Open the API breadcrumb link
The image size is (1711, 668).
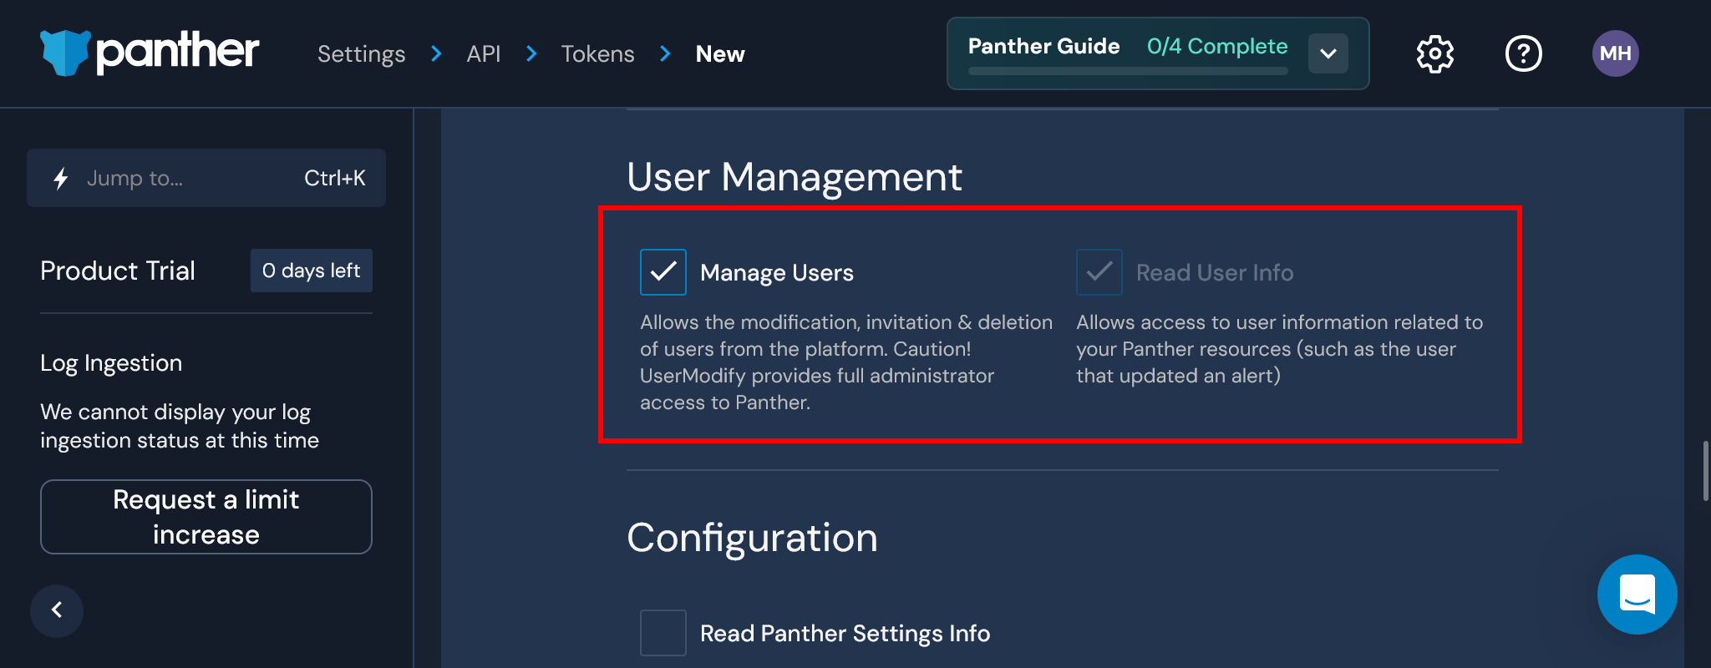click(x=484, y=54)
